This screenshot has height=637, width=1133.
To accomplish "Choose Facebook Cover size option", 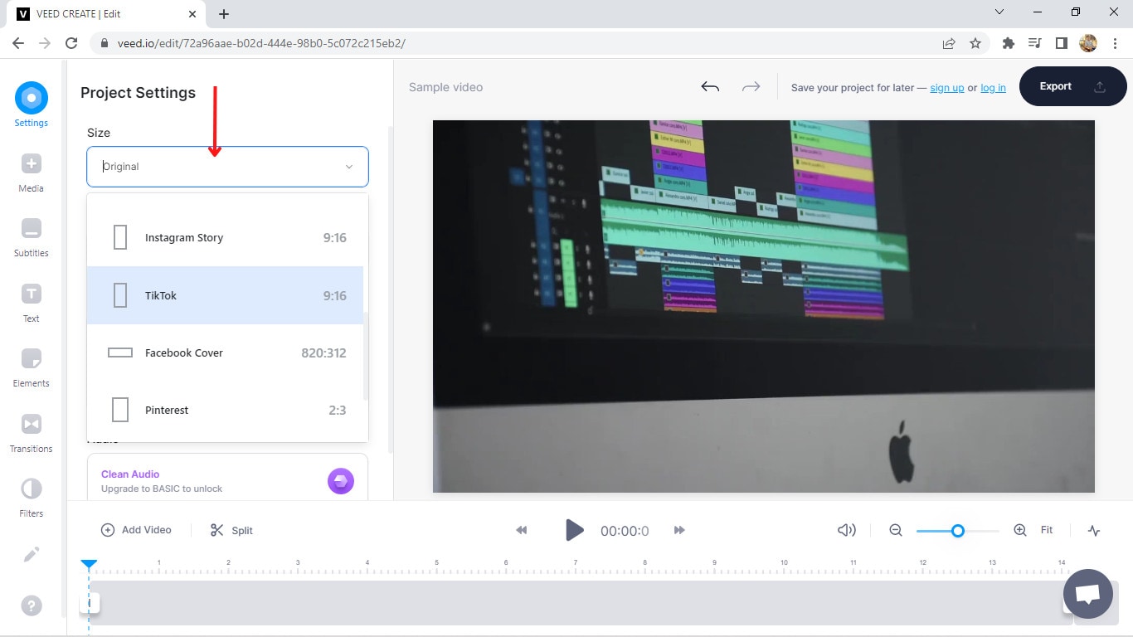I will (x=226, y=353).
